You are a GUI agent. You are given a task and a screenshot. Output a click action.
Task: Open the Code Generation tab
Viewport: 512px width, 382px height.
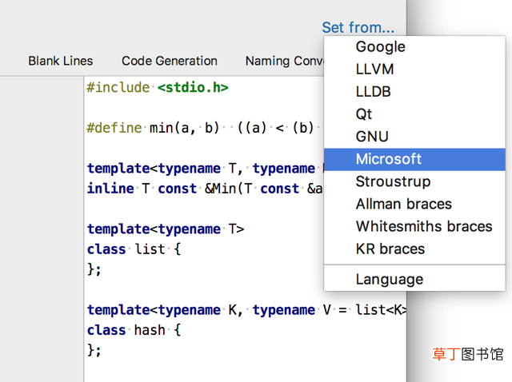170,61
